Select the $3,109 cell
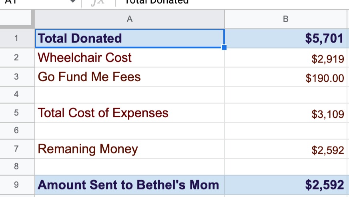The image size is (349, 197). pyautogui.click(x=286, y=113)
